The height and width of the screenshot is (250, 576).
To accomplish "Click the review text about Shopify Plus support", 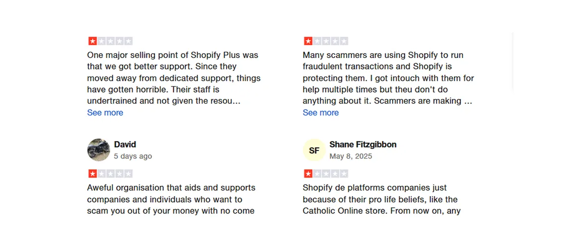I will tap(173, 78).
